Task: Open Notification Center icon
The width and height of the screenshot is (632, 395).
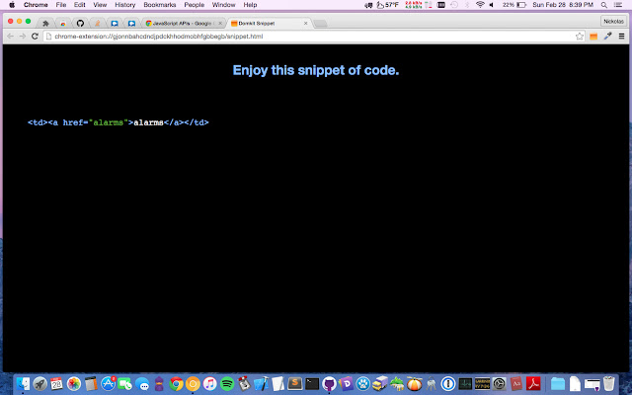Action: (617, 5)
